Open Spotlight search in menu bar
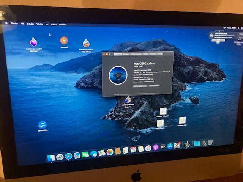The width and height of the screenshot is (243, 182). [238, 28]
